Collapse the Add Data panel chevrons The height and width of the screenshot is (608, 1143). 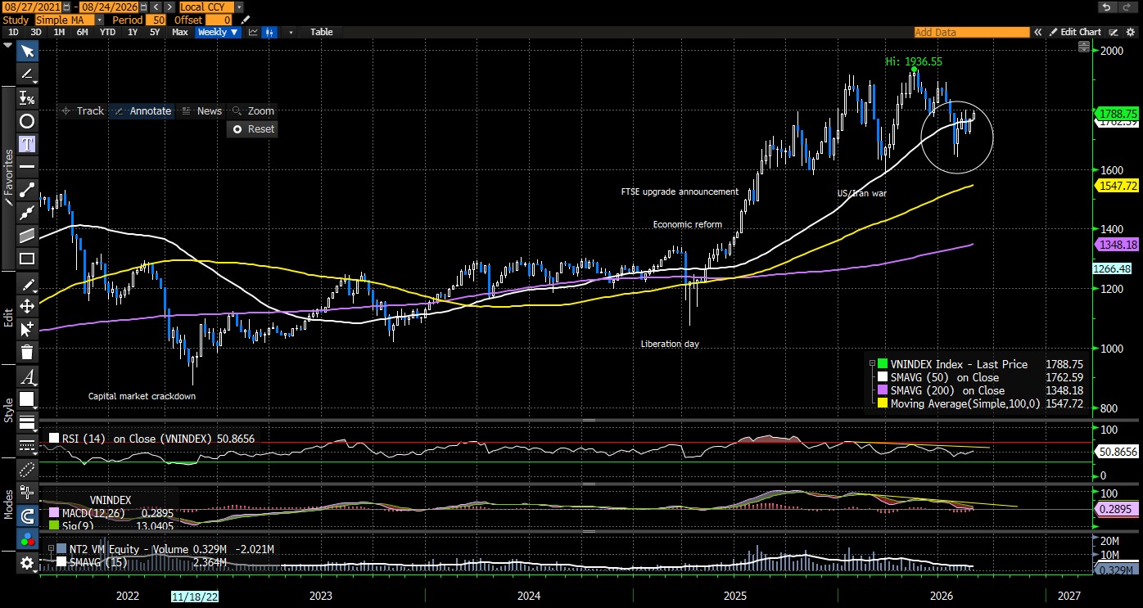pyautogui.click(x=1038, y=32)
